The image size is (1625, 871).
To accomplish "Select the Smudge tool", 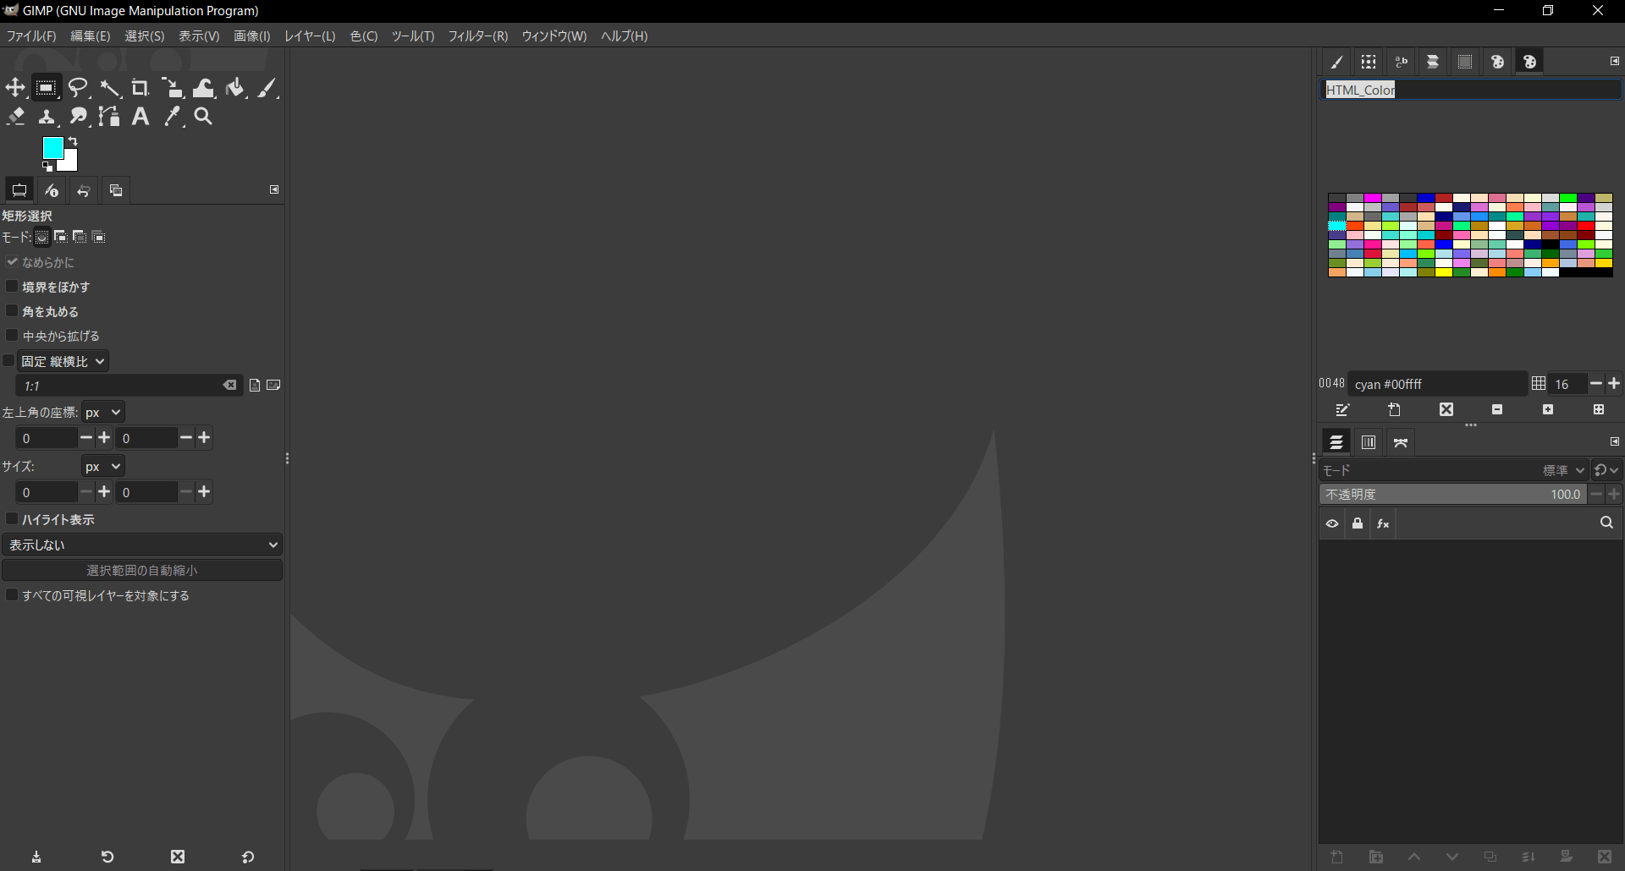I will click(78, 117).
